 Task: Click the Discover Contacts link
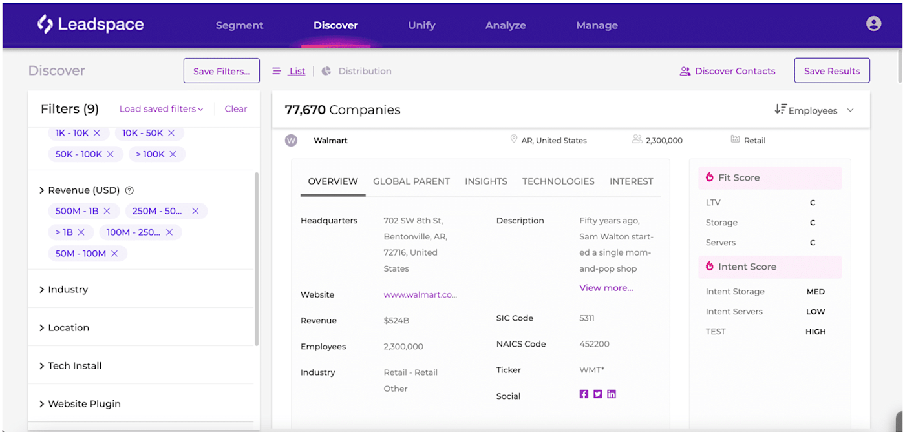coord(735,71)
